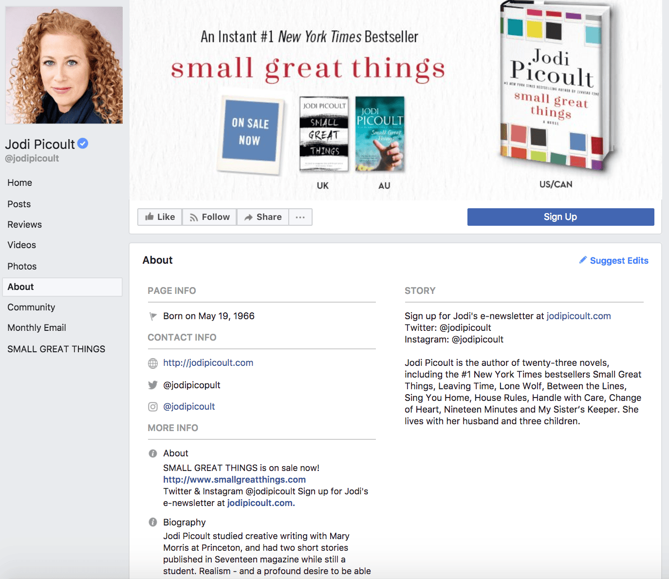Click the blue Sign Up button
This screenshot has height=579, width=669.
coord(560,217)
